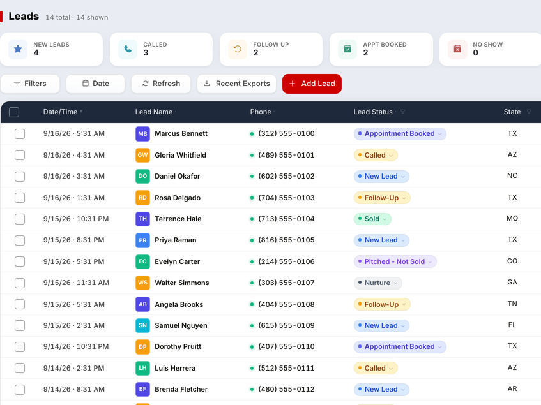Open Evelyn Carter's Pitched - Not Sold dropdown
Screen dimensions: 541x405
(x=395, y=261)
